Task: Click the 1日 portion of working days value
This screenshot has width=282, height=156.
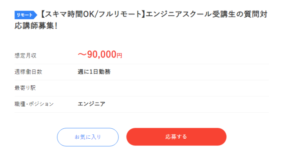Action: coord(94,72)
